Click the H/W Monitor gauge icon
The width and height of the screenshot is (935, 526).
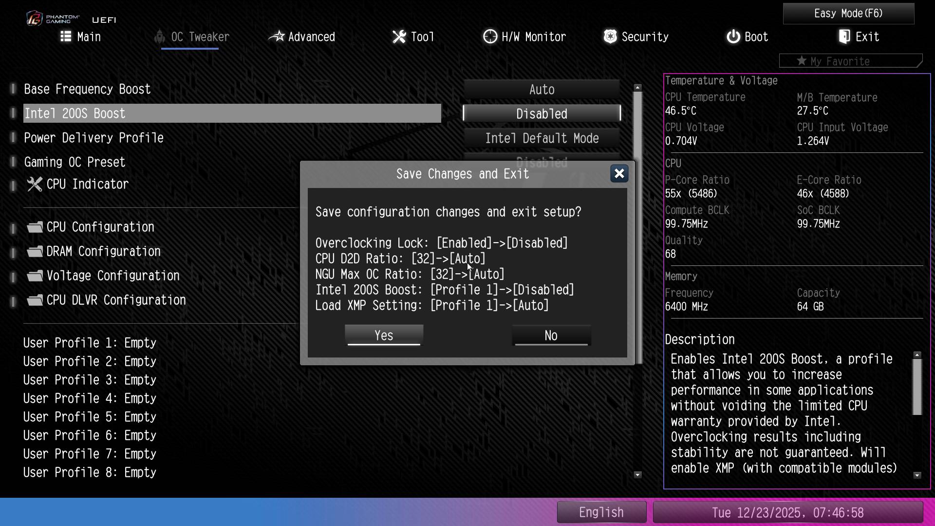tap(490, 37)
